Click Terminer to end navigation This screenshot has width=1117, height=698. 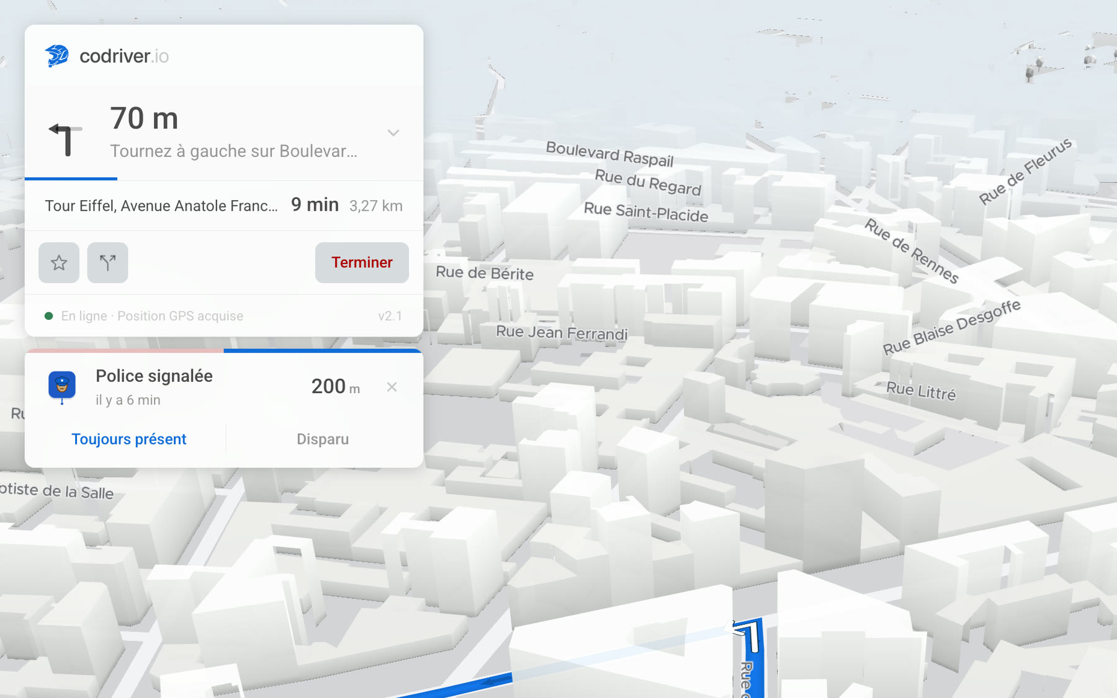pos(362,263)
